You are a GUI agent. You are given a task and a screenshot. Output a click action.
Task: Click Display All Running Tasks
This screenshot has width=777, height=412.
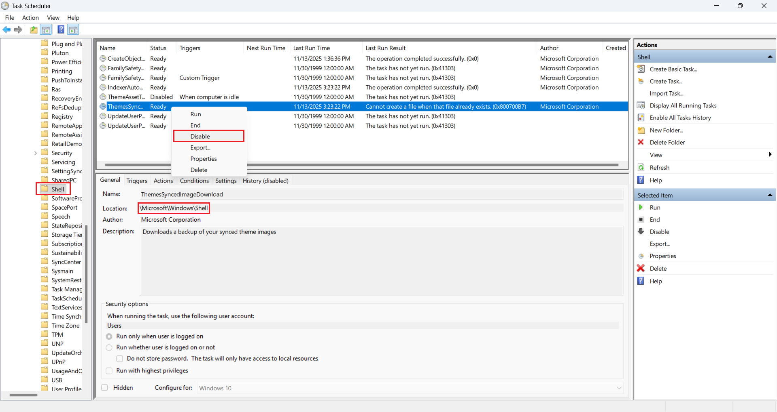coord(683,105)
